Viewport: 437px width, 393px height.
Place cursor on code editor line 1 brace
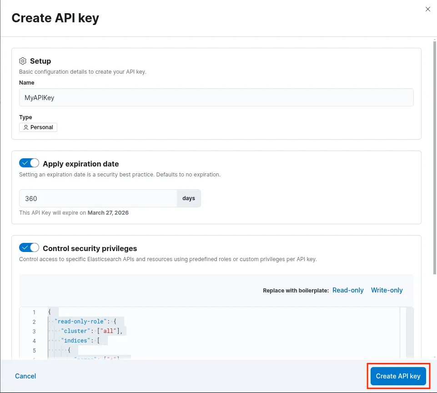(x=50, y=312)
